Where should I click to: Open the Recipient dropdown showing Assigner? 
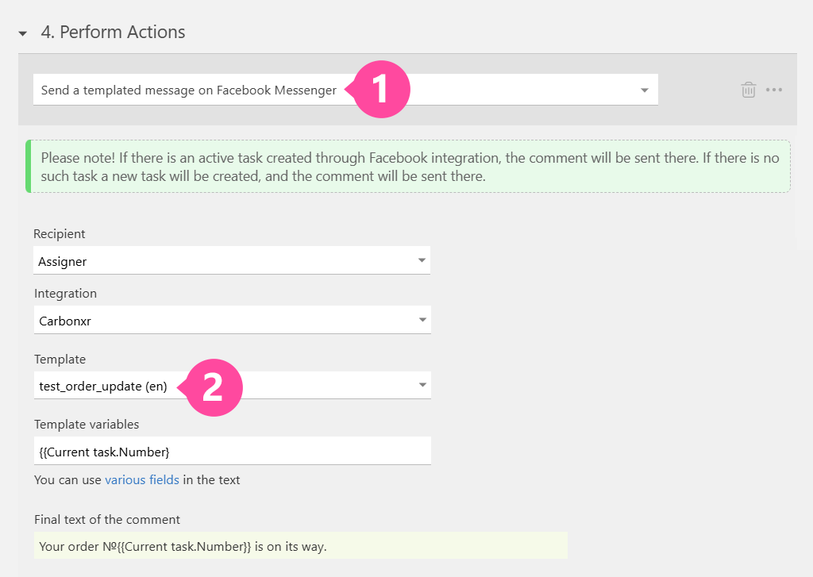point(232,260)
